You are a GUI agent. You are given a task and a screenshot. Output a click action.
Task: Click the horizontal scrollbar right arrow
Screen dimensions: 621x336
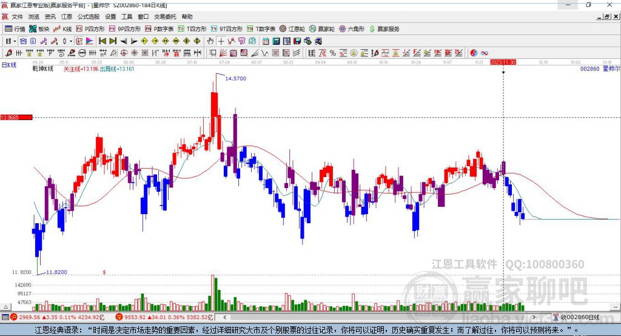(x=534, y=317)
